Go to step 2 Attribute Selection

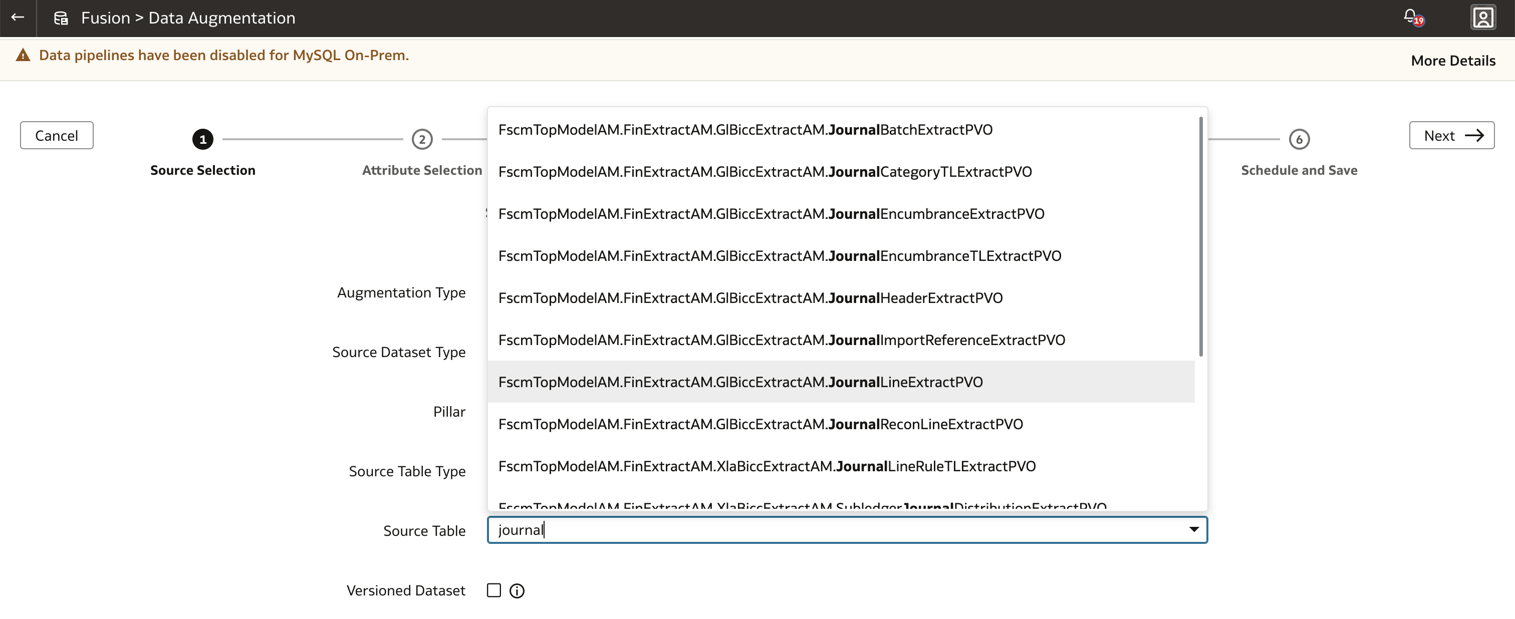(x=422, y=139)
